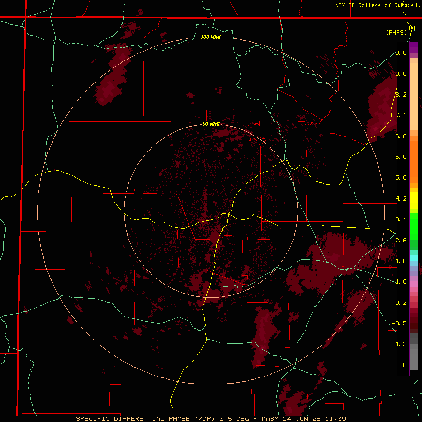Click the -0.5 value on color scale
This screenshot has width=422, height=422.
(399, 324)
